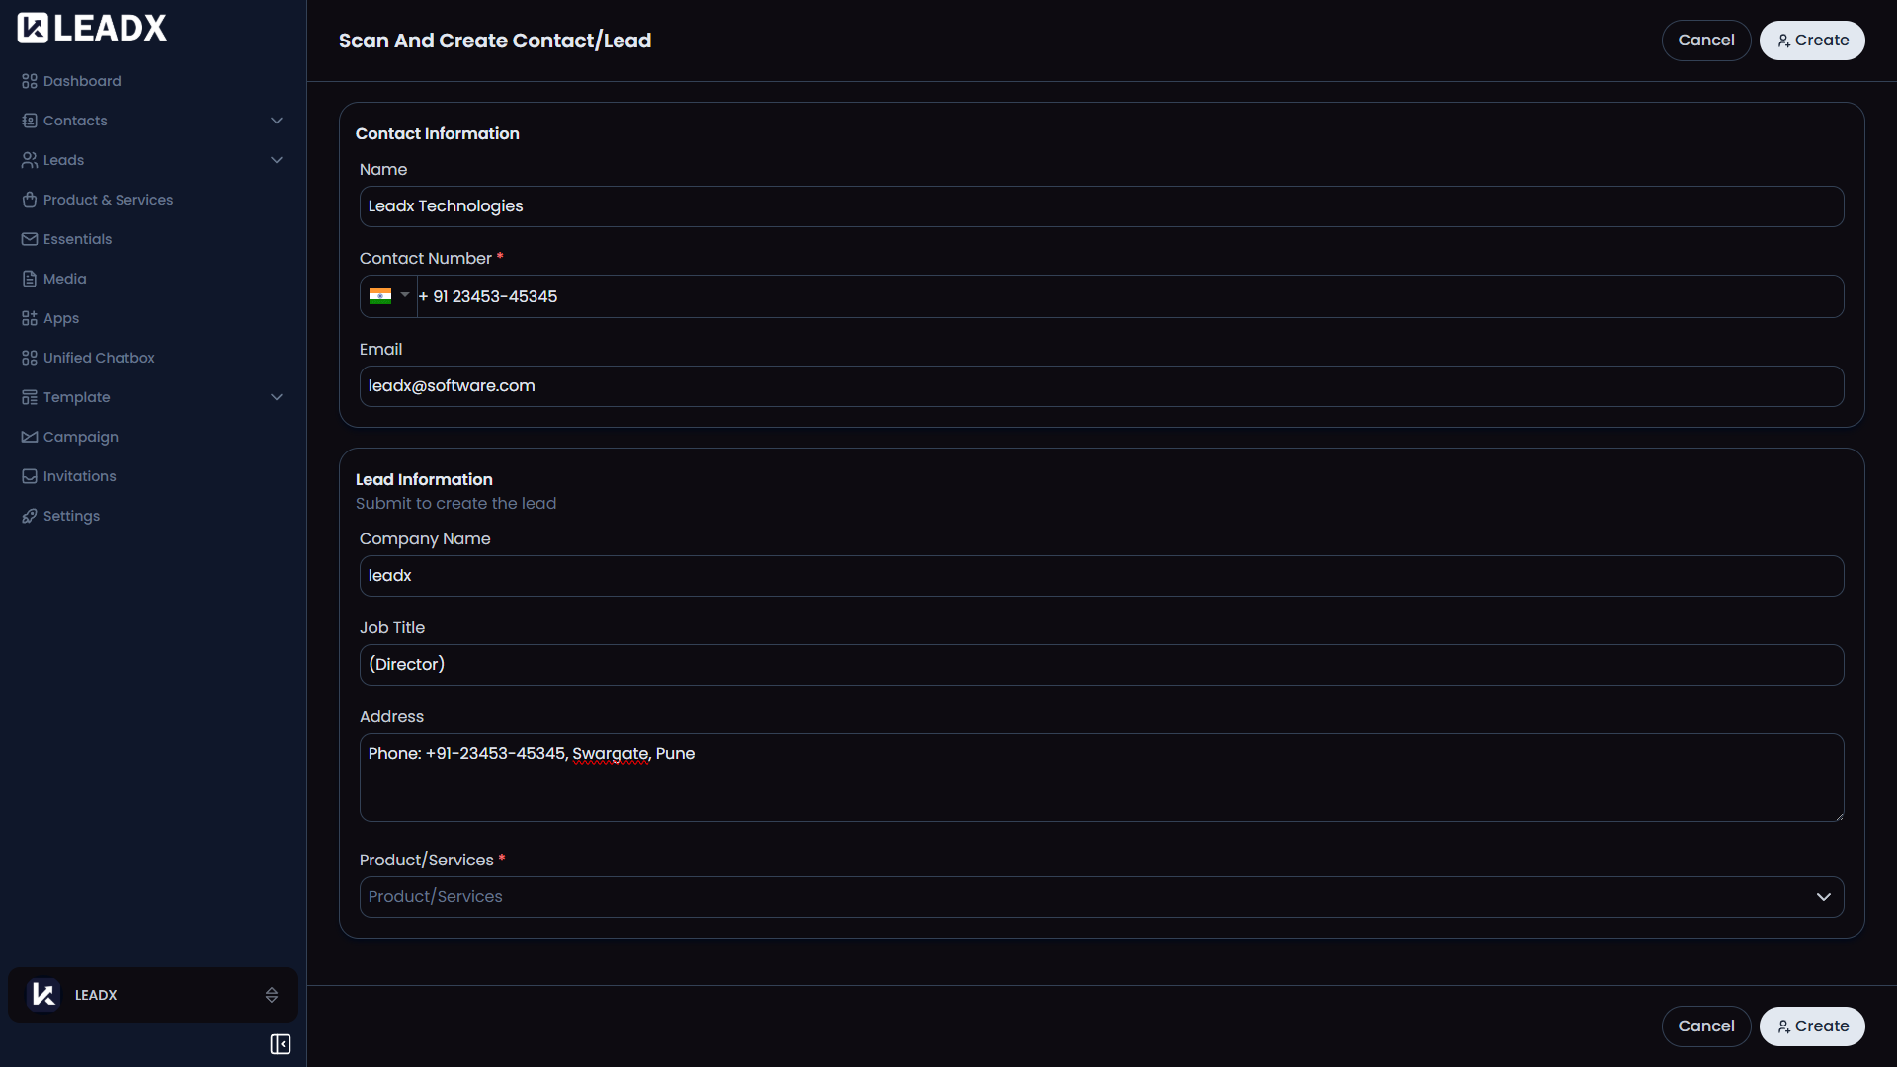Click the Essentials envelope icon
The image size is (1897, 1067).
click(30, 239)
